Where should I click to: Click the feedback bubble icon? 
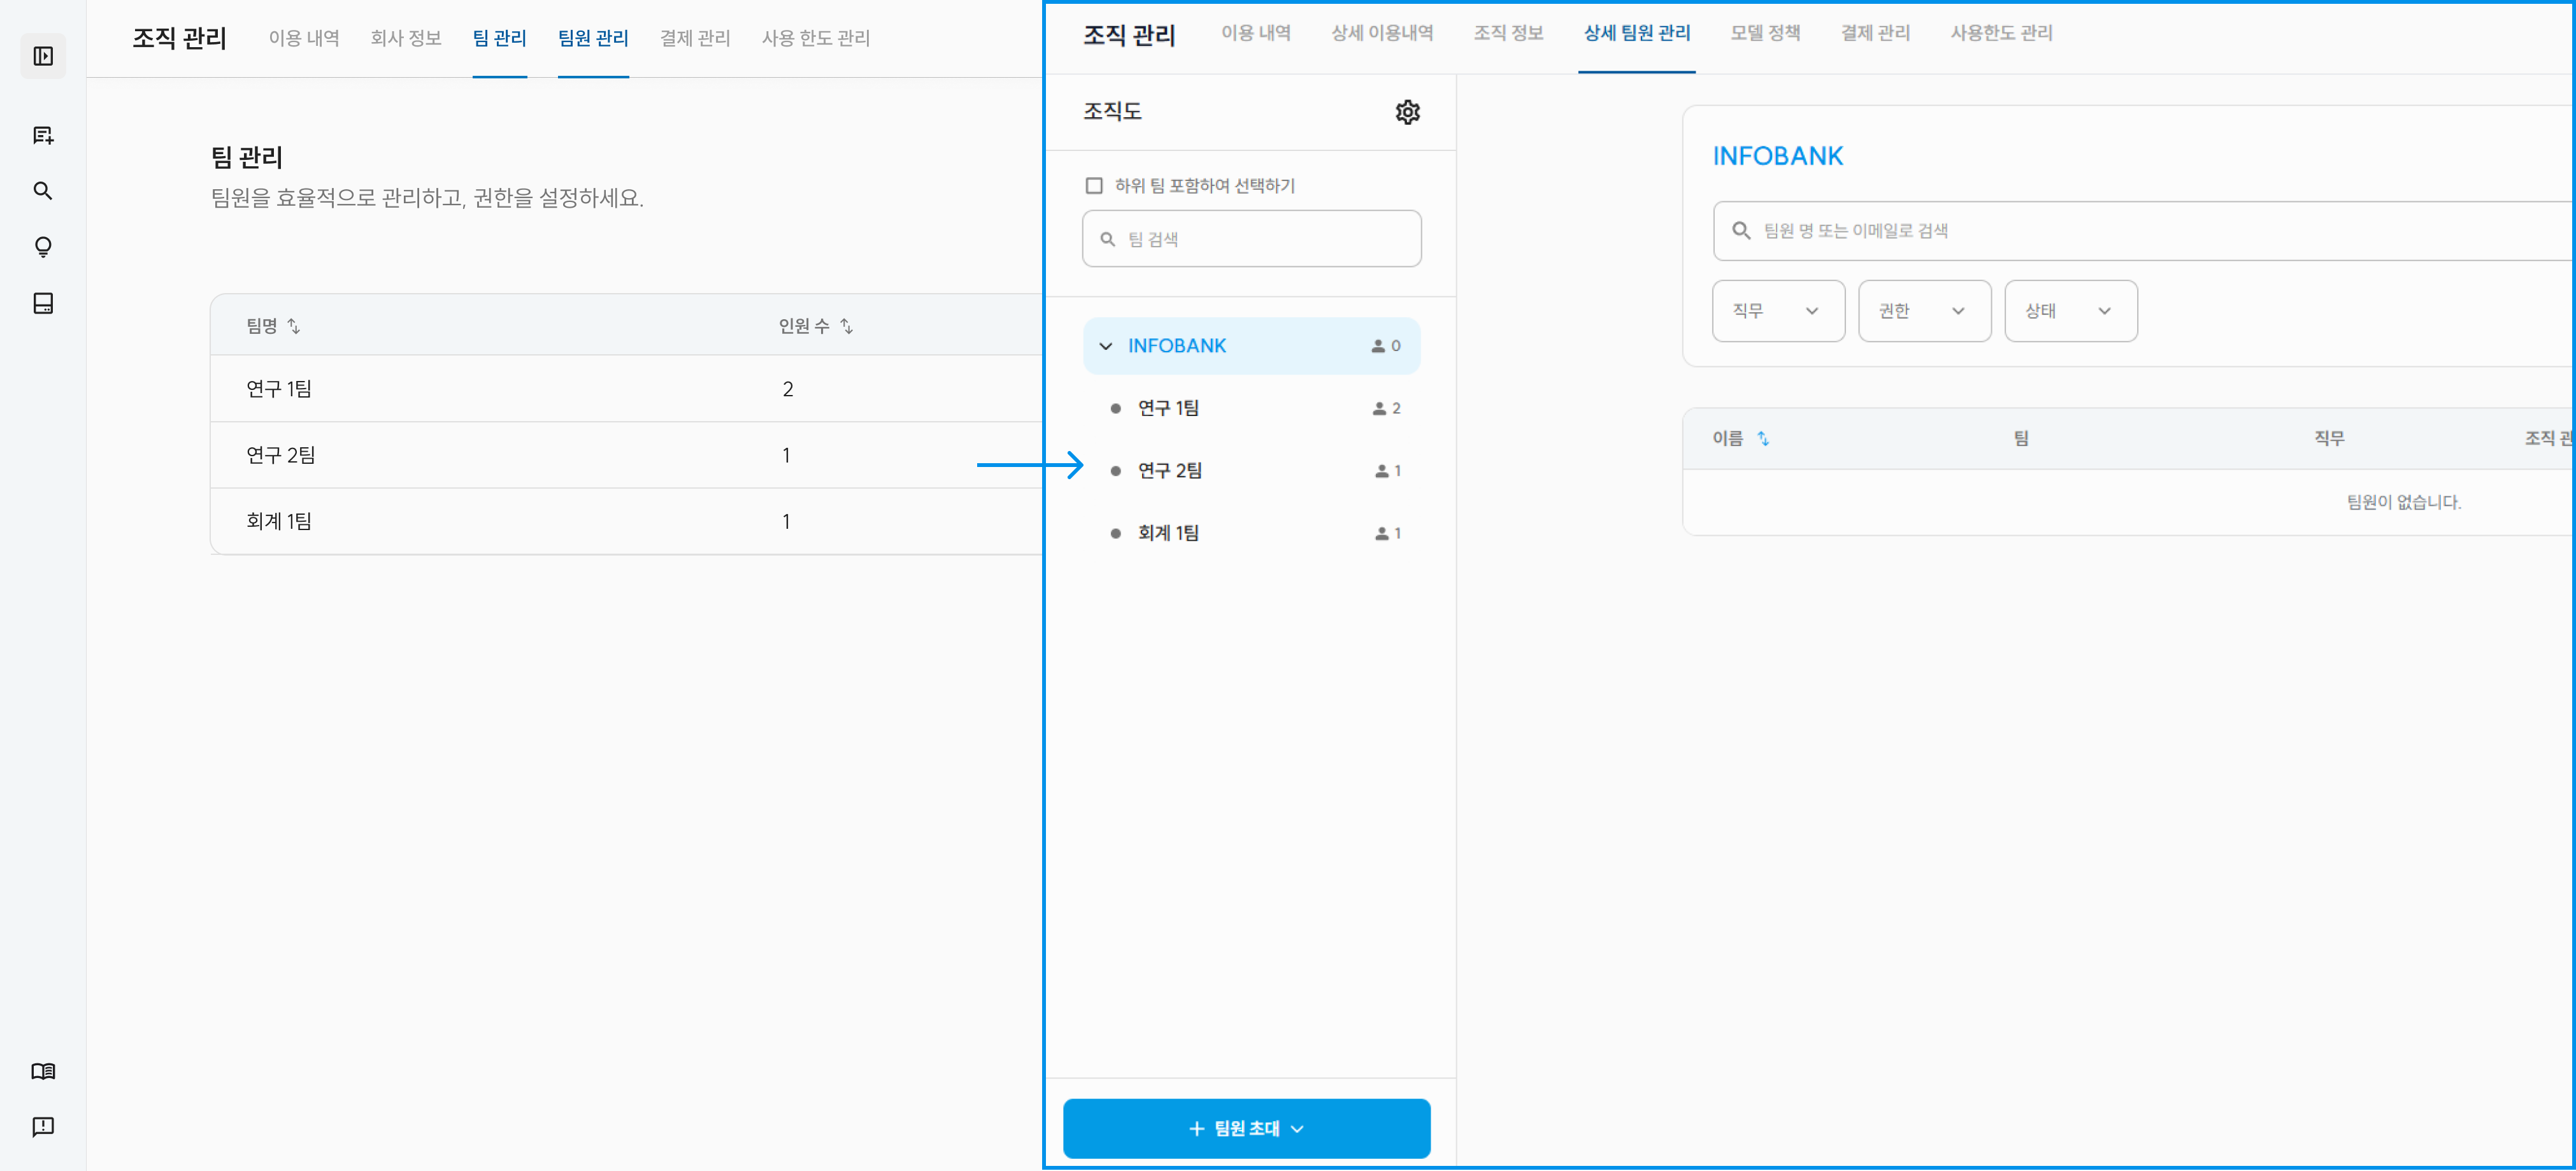(43, 1127)
